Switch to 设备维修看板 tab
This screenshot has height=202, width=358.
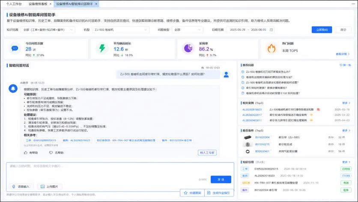point(38,4)
